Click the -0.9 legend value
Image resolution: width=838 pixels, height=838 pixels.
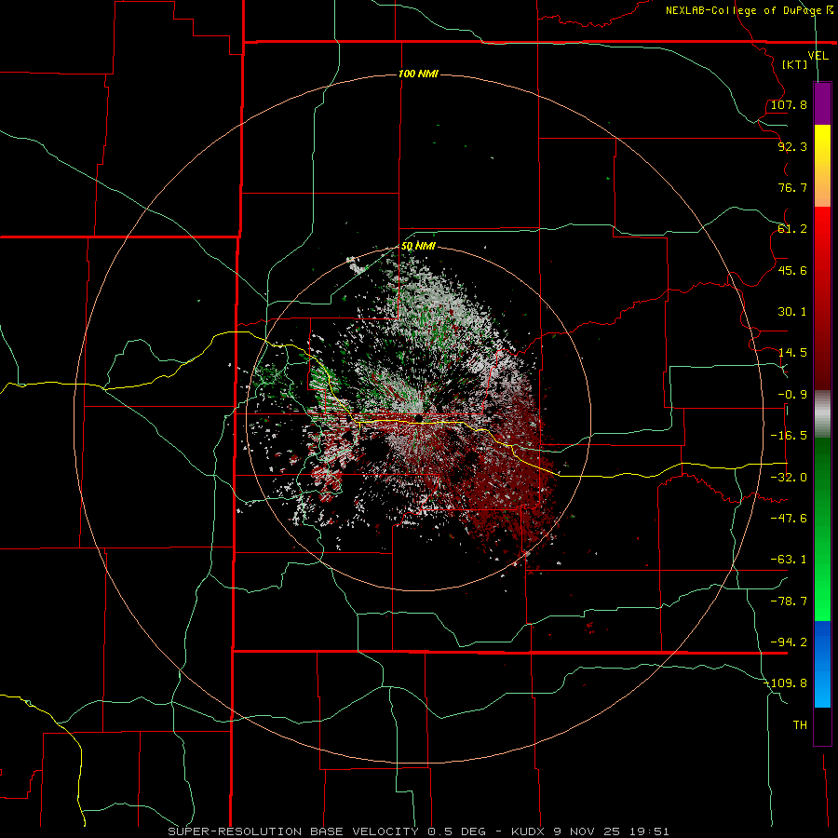(792, 395)
